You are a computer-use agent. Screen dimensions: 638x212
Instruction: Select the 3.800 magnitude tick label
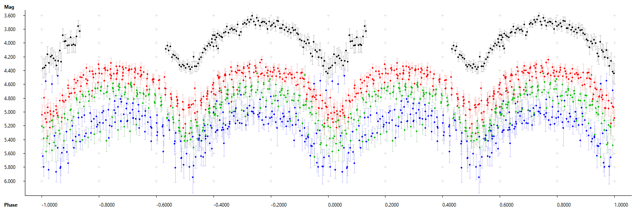click(x=10, y=29)
